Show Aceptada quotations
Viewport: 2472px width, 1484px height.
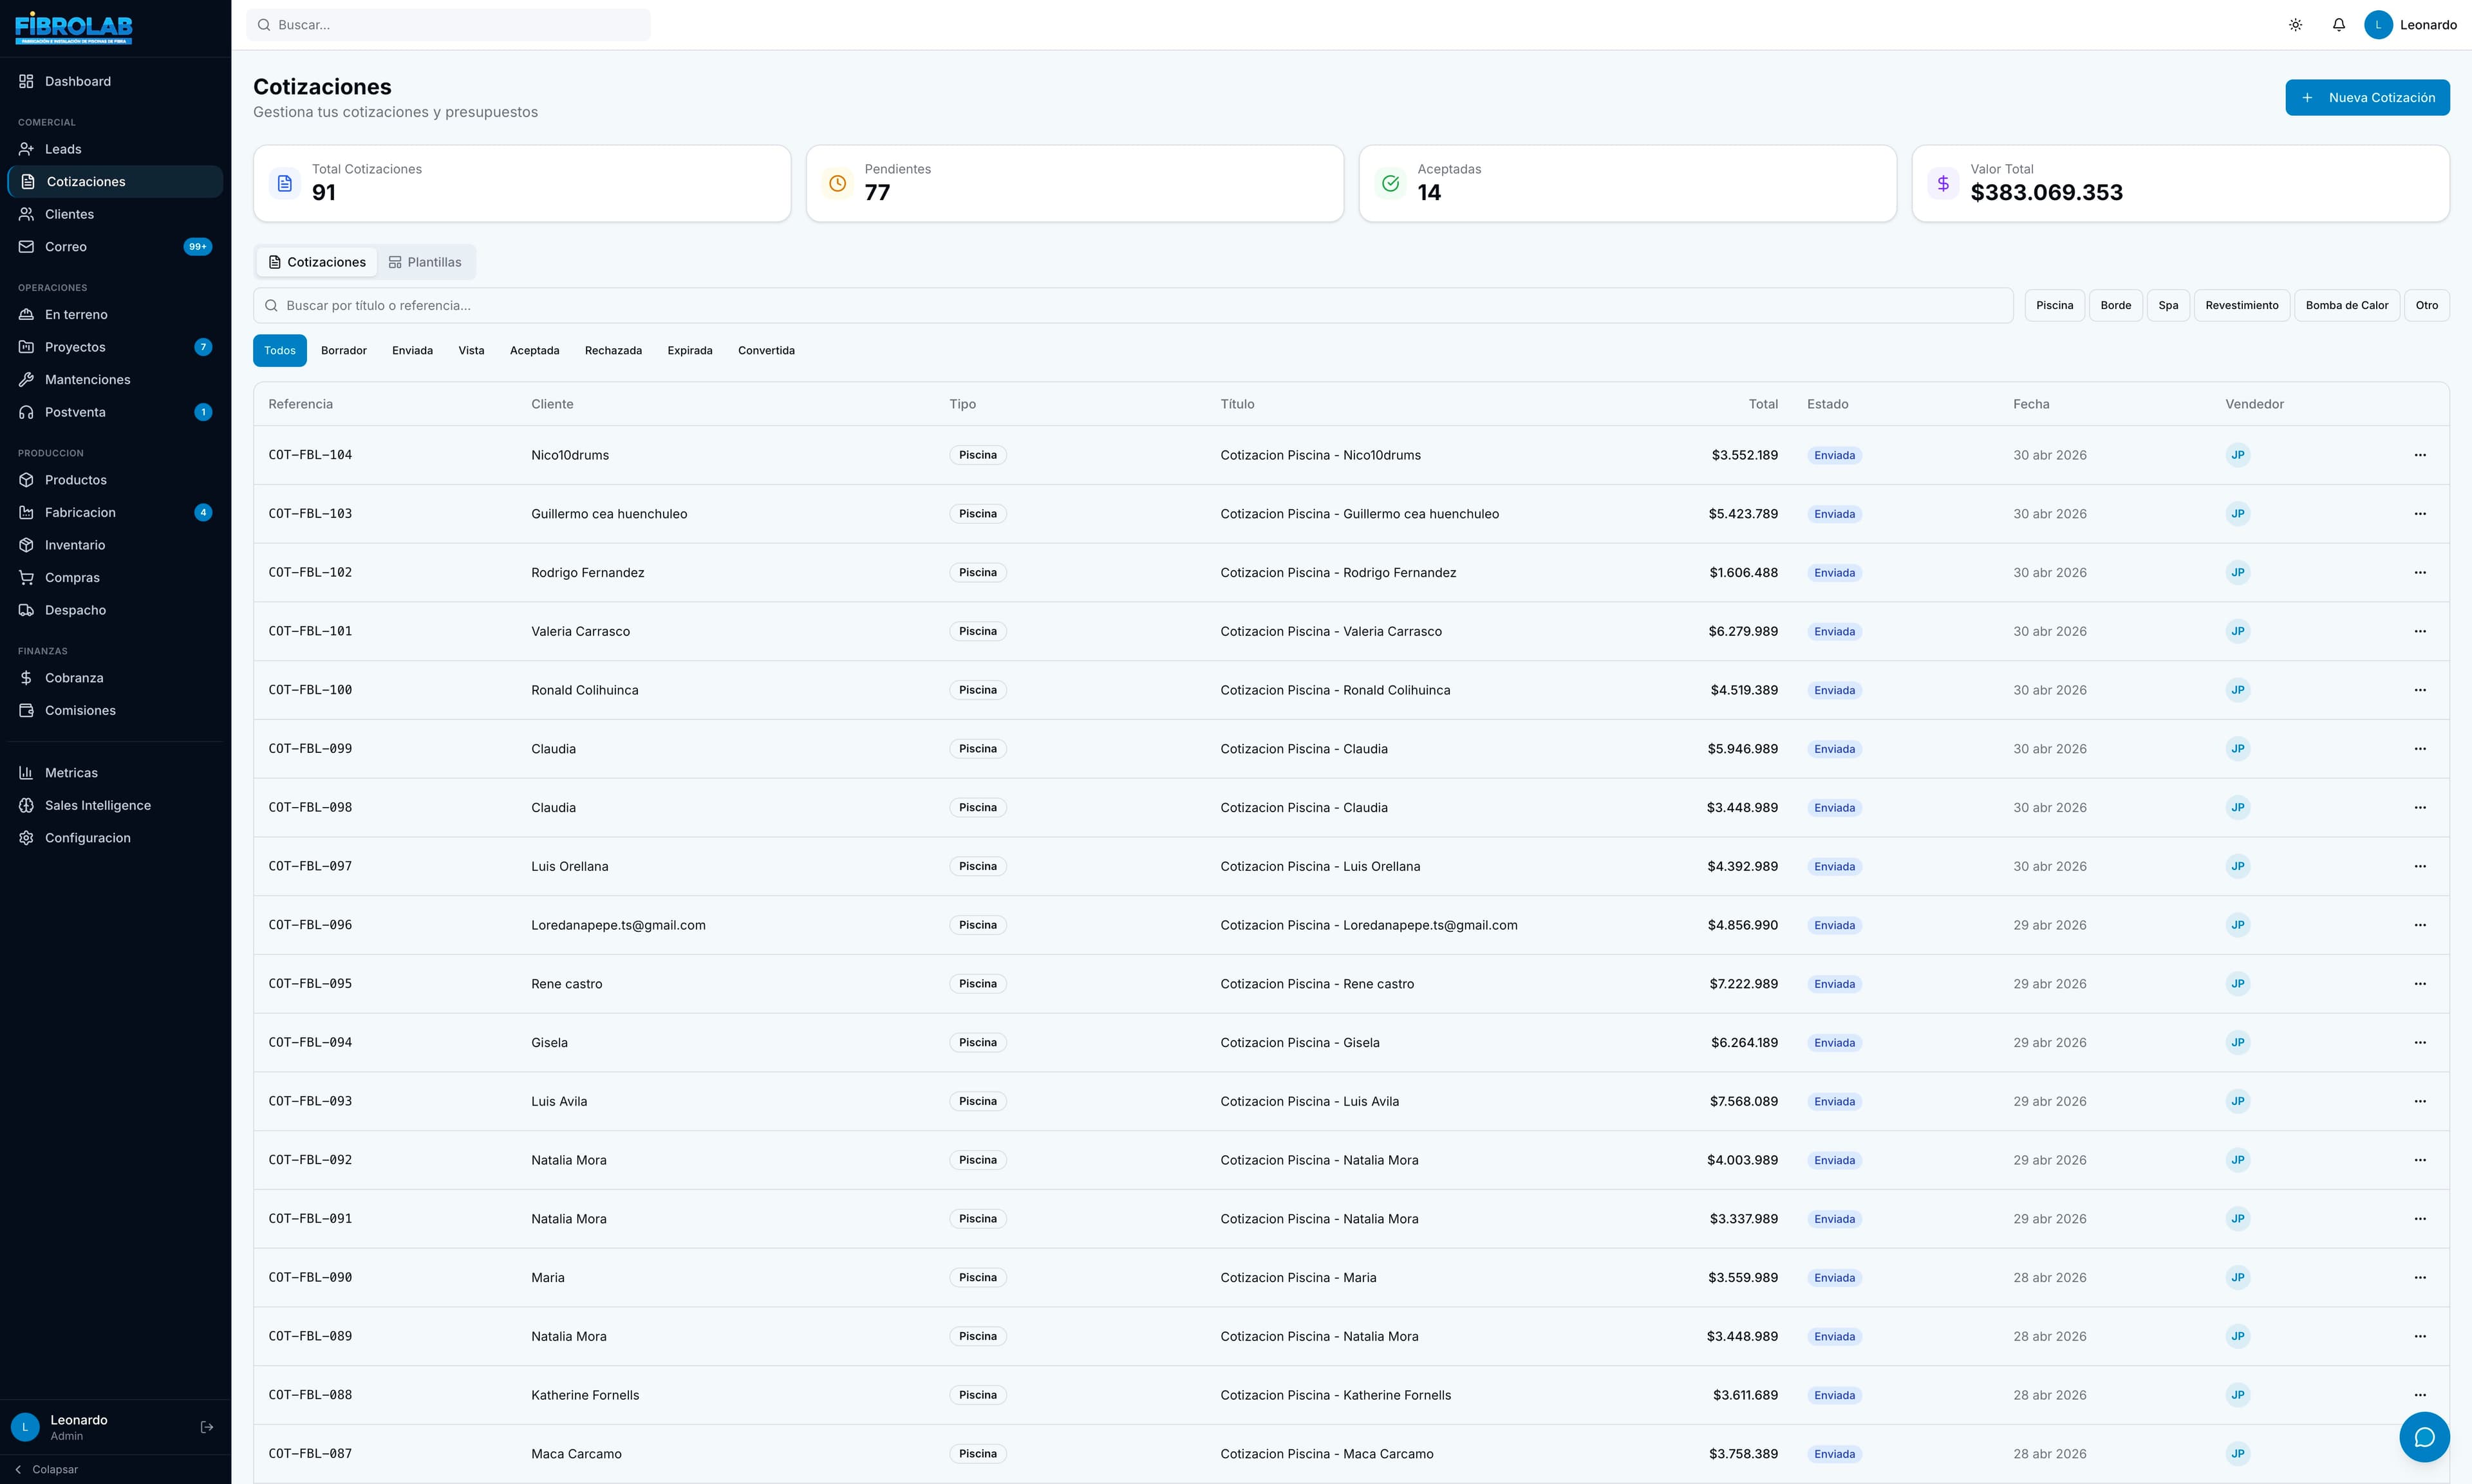(x=534, y=350)
